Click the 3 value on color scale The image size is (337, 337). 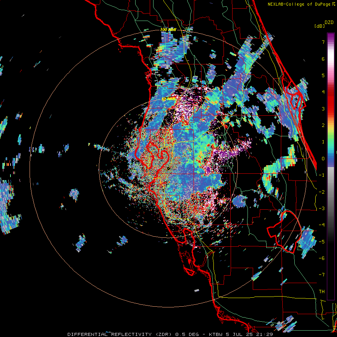[x=323, y=109]
